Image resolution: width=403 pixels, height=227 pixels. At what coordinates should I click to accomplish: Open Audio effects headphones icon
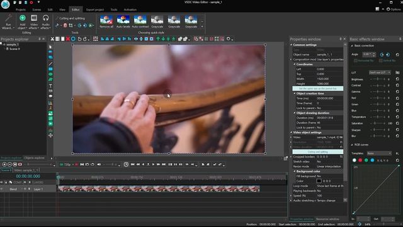(x=45, y=18)
